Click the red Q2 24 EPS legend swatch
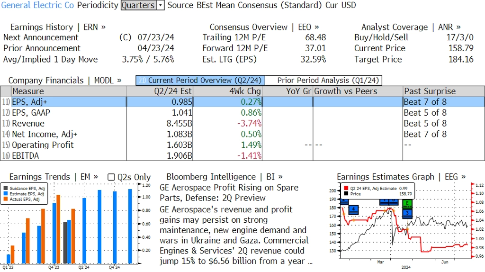The height and width of the screenshot is (272, 485). tap(346, 188)
